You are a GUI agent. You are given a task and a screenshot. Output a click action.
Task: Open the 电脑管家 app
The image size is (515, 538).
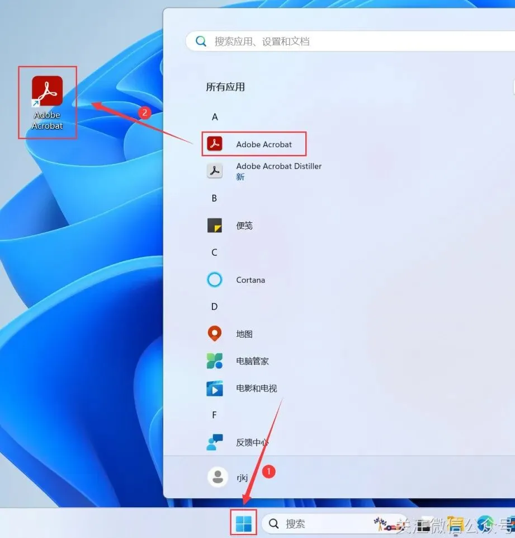(238, 361)
